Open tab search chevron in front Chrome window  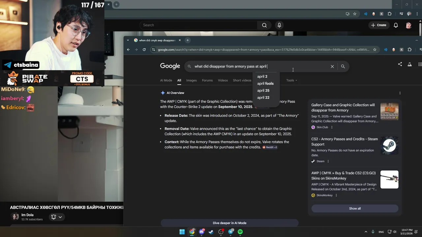coord(128,40)
